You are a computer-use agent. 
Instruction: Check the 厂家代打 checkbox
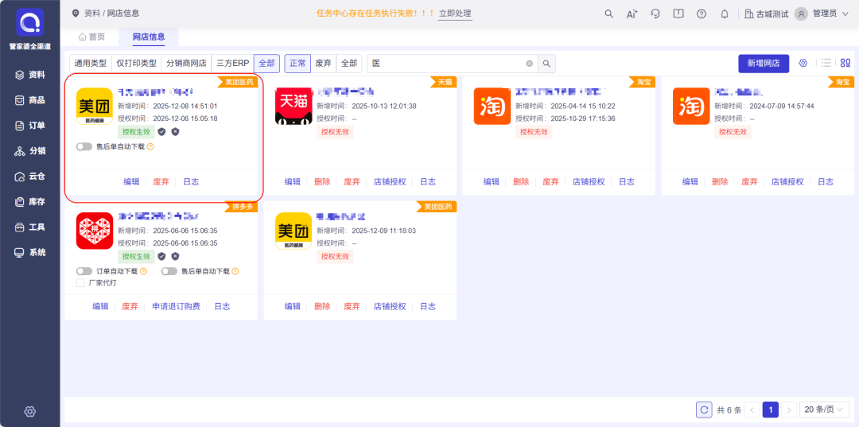point(80,282)
